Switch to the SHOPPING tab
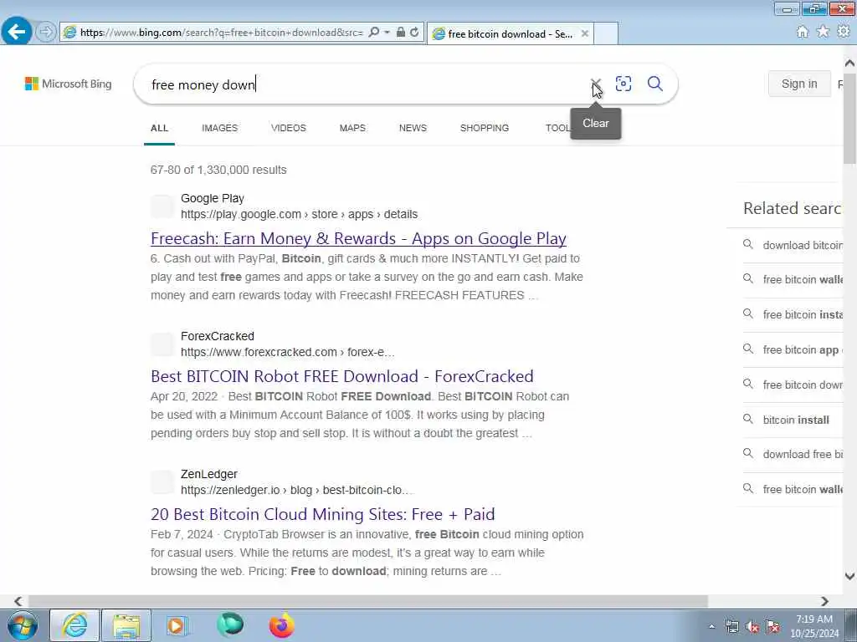The width and height of the screenshot is (857, 642). pos(485,128)
